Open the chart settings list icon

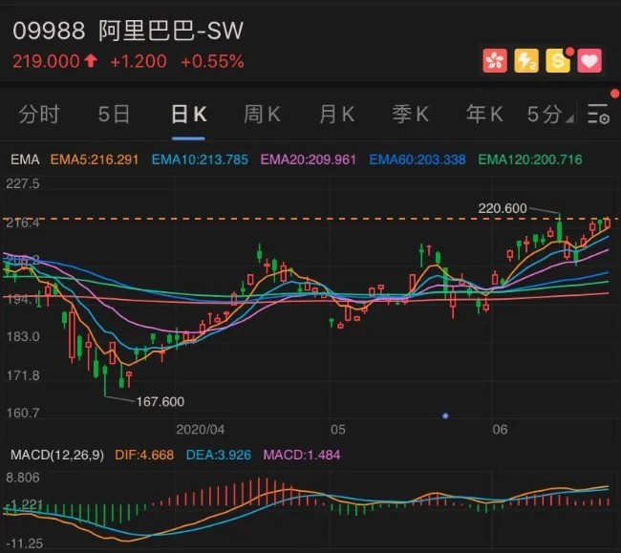coord(598,115)
